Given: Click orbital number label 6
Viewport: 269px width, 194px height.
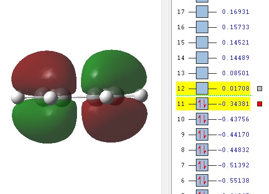Looking at the screenshot, I should coord(183,181).
